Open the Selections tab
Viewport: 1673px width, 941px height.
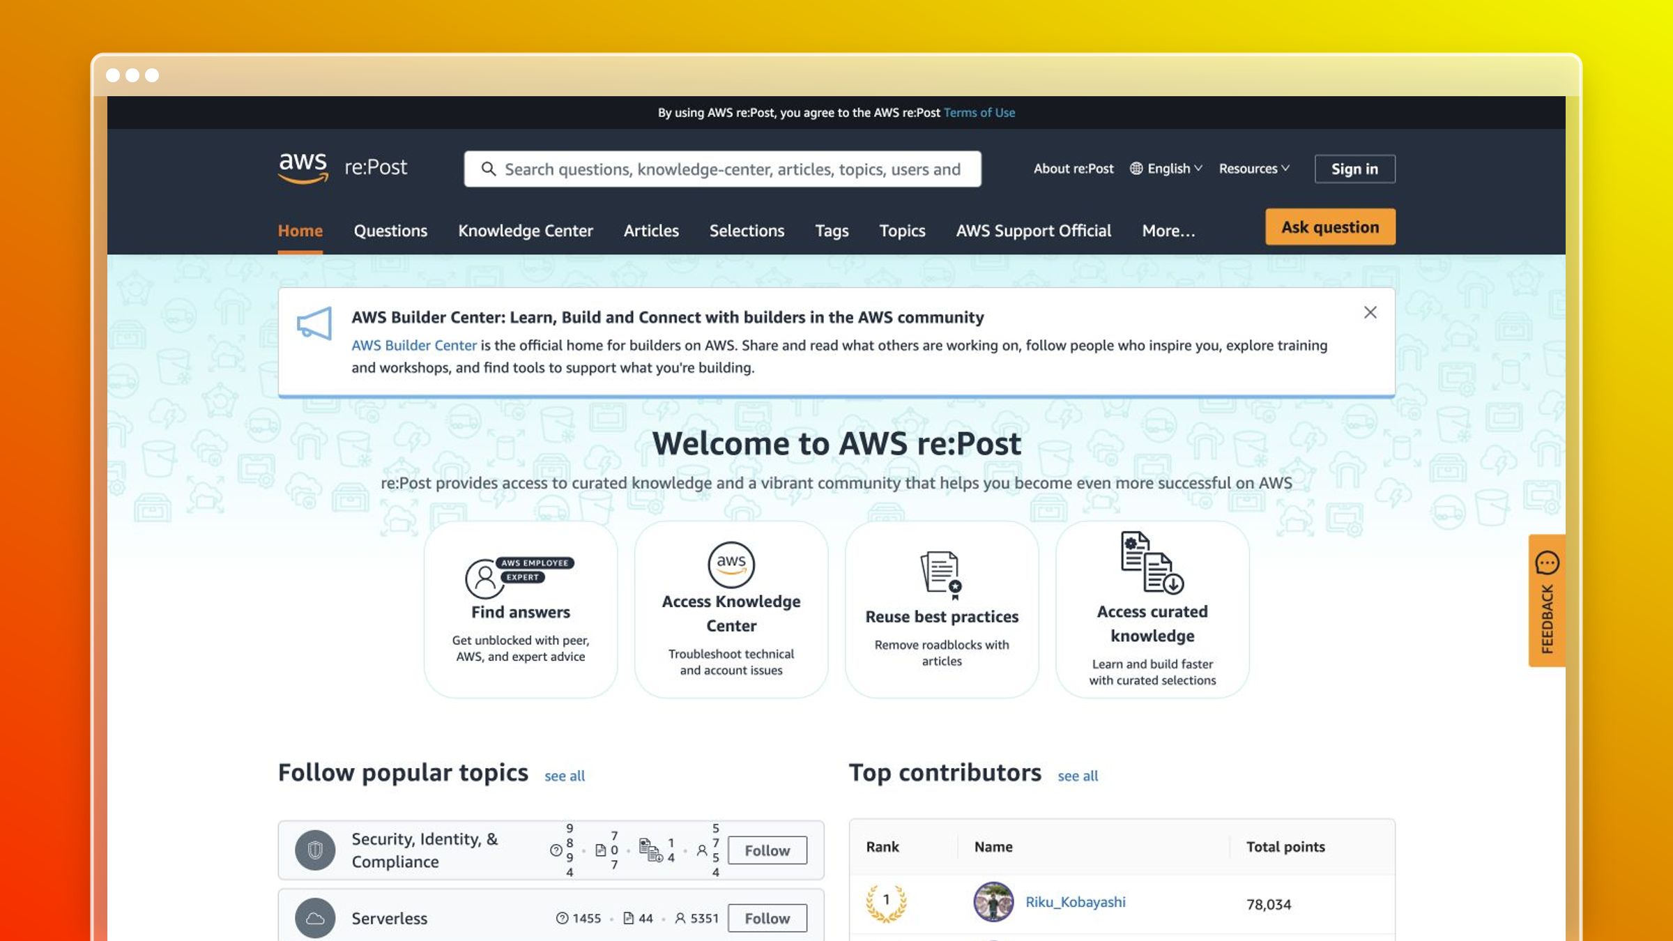[x=747, y=231]
